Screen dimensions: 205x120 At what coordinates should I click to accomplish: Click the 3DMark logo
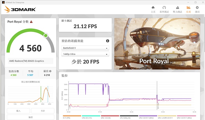(20, 9)
